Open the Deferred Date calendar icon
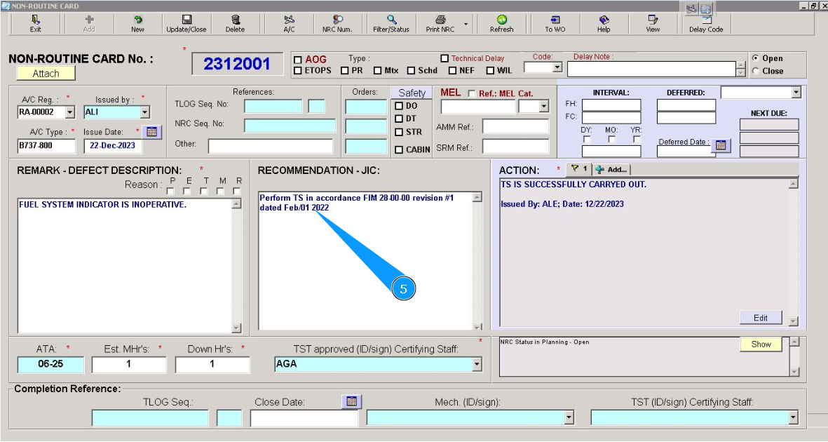 [721, 145]
